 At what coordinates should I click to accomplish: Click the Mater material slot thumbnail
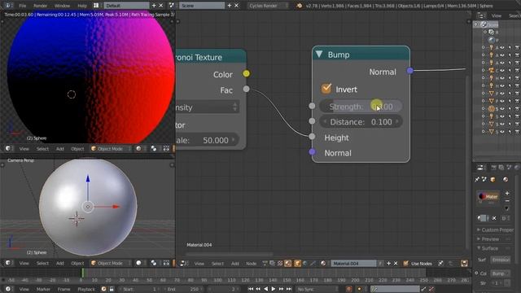(x=488, y=197)
